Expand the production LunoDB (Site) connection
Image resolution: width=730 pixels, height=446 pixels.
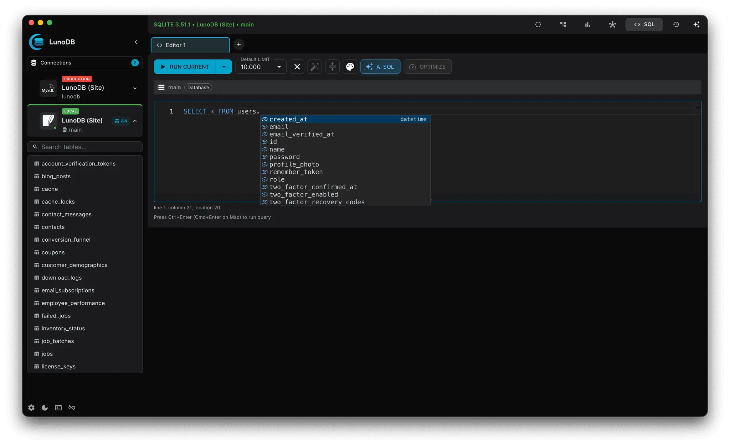pyautogui.click(x=135, y=88)
